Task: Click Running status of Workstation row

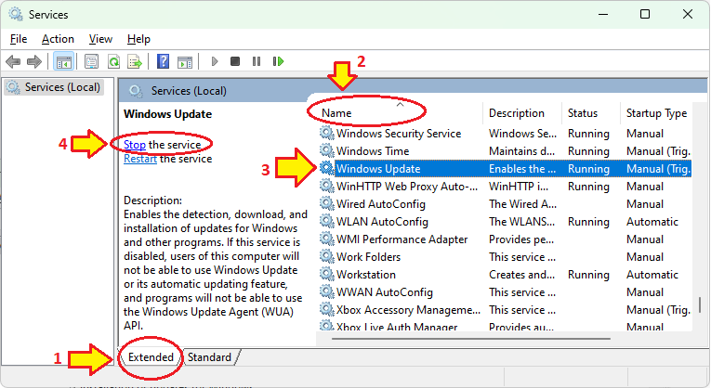Action: pos(588,275)
